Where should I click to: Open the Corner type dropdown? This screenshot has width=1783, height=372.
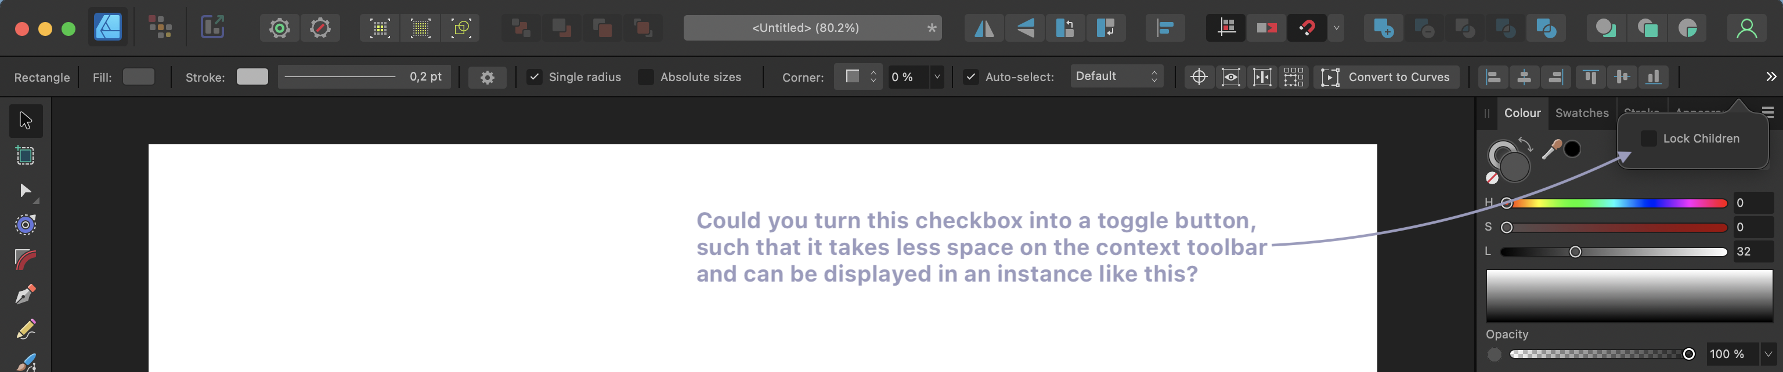(x=858, y=76)
